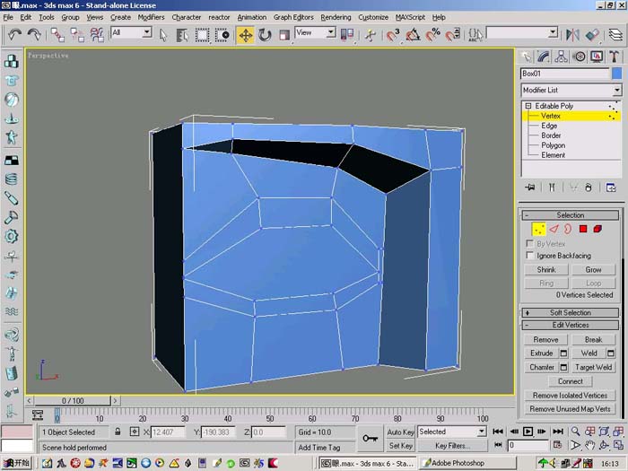The image size is (628, 471).
Task: Open the Display command panel tab
Action: [x=597, y=57]
